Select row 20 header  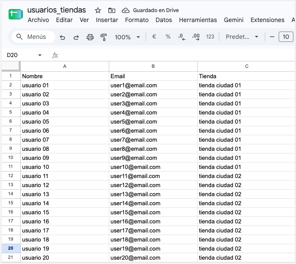click(x=10, y=248)
